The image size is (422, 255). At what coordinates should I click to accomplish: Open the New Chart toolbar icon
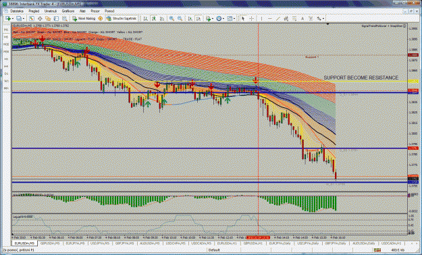[x=8, y=19]
